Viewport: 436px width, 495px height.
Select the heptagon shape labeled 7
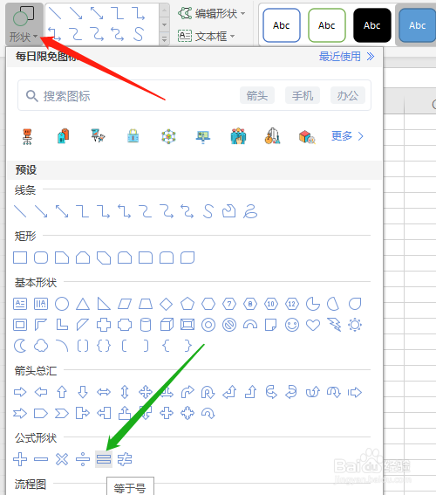[229, 304]
